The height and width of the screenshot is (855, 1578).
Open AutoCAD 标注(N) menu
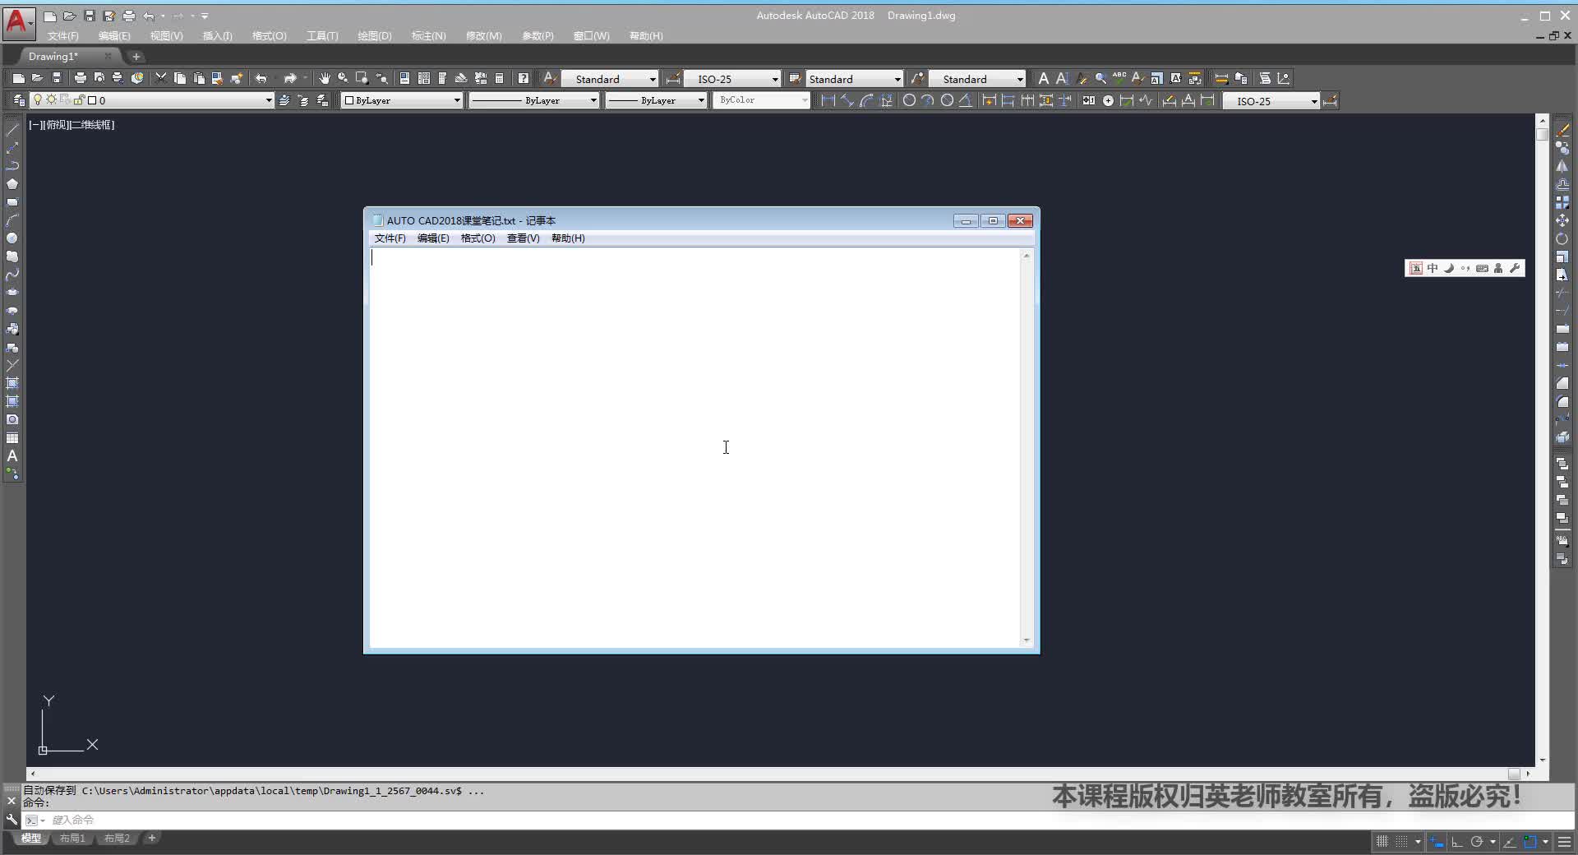(428, 36)
